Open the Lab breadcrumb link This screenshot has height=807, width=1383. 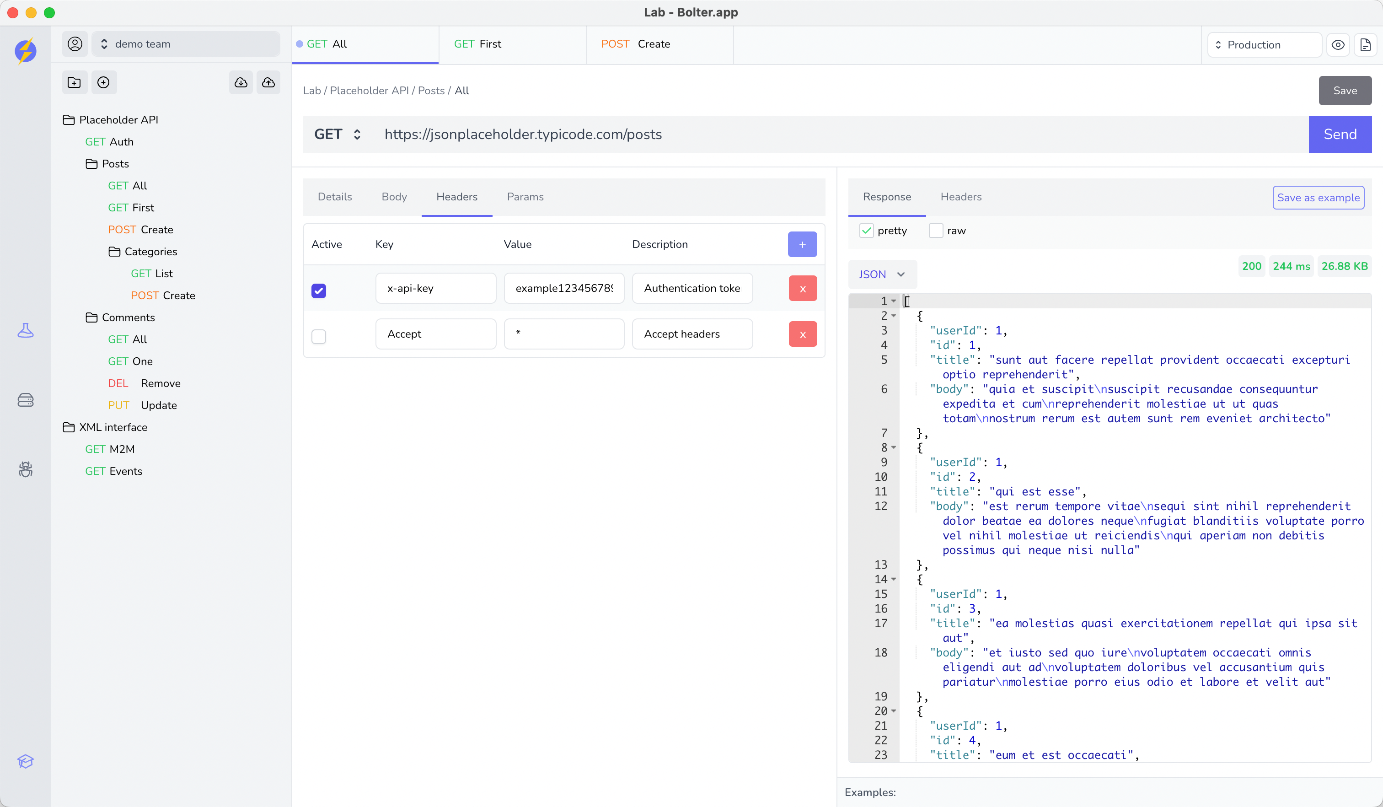(312, 91)
